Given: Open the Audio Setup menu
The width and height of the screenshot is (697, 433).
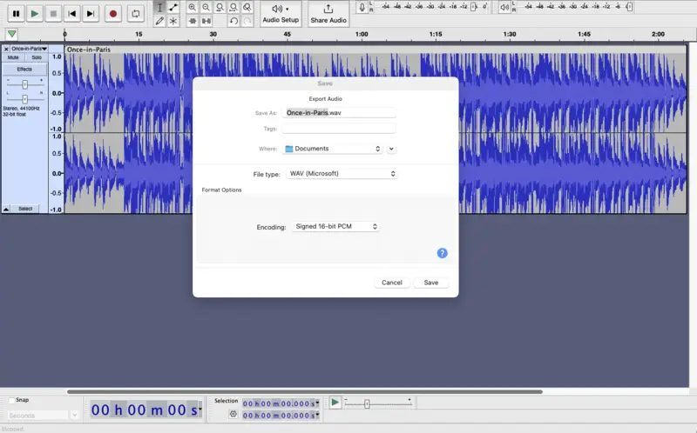Looking at the screenshot, I should (x=281, y=14).
